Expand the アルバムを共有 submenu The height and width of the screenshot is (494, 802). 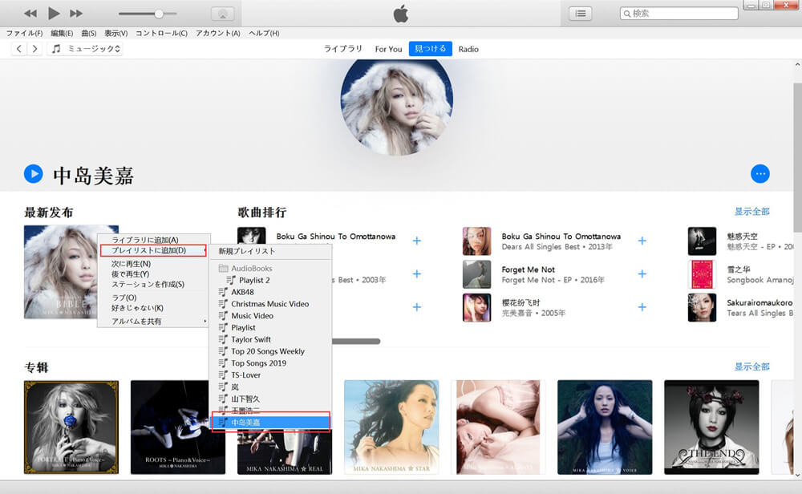coord(153,321)
